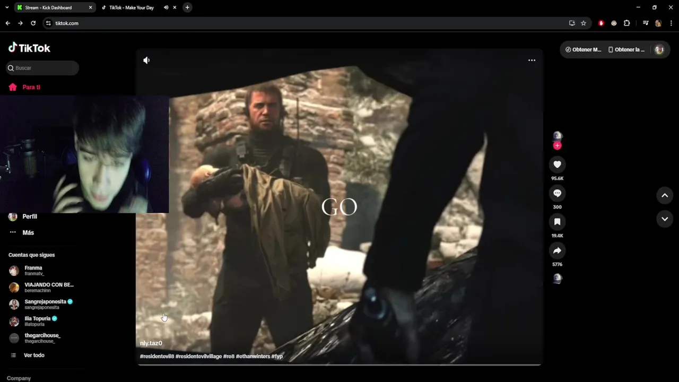Like the video with the heart icon

click(x=557, y=164)
